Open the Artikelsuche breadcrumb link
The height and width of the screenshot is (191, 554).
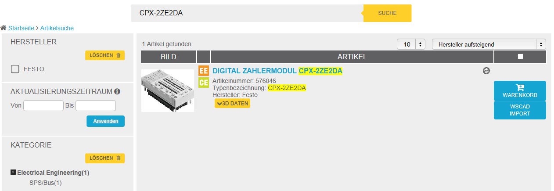[x=57, y=28]
